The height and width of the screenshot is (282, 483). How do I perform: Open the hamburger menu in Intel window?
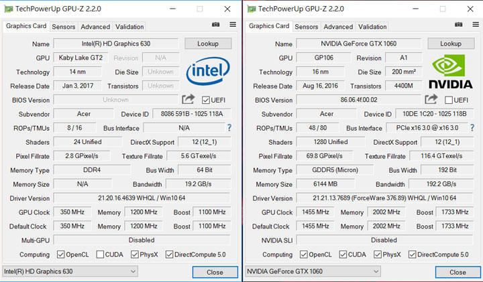232,25
